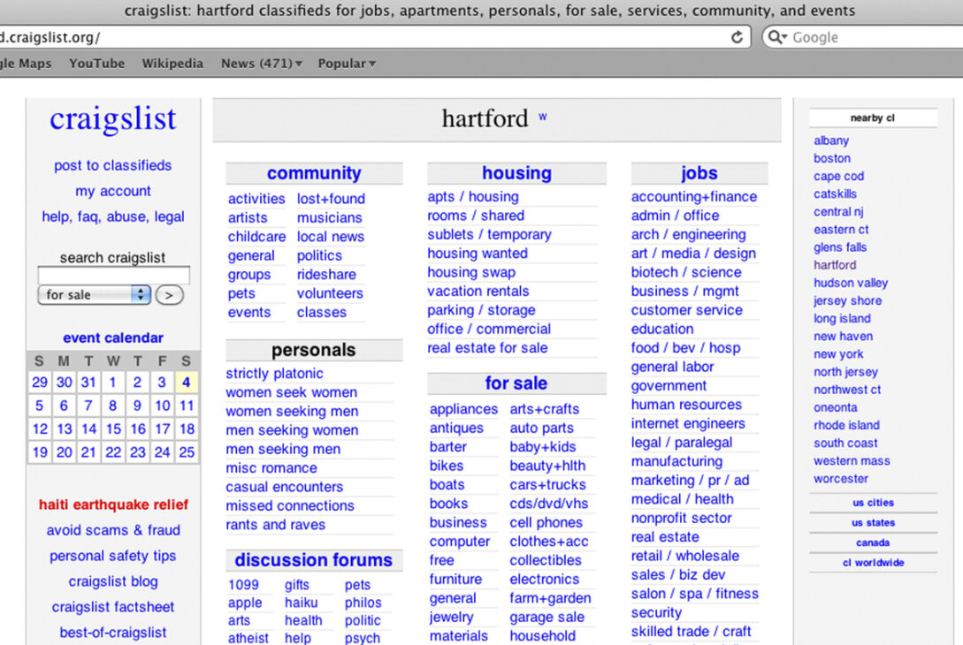
Task: Open the haiti earthquake relief link
Action: [x=113, y=505]
